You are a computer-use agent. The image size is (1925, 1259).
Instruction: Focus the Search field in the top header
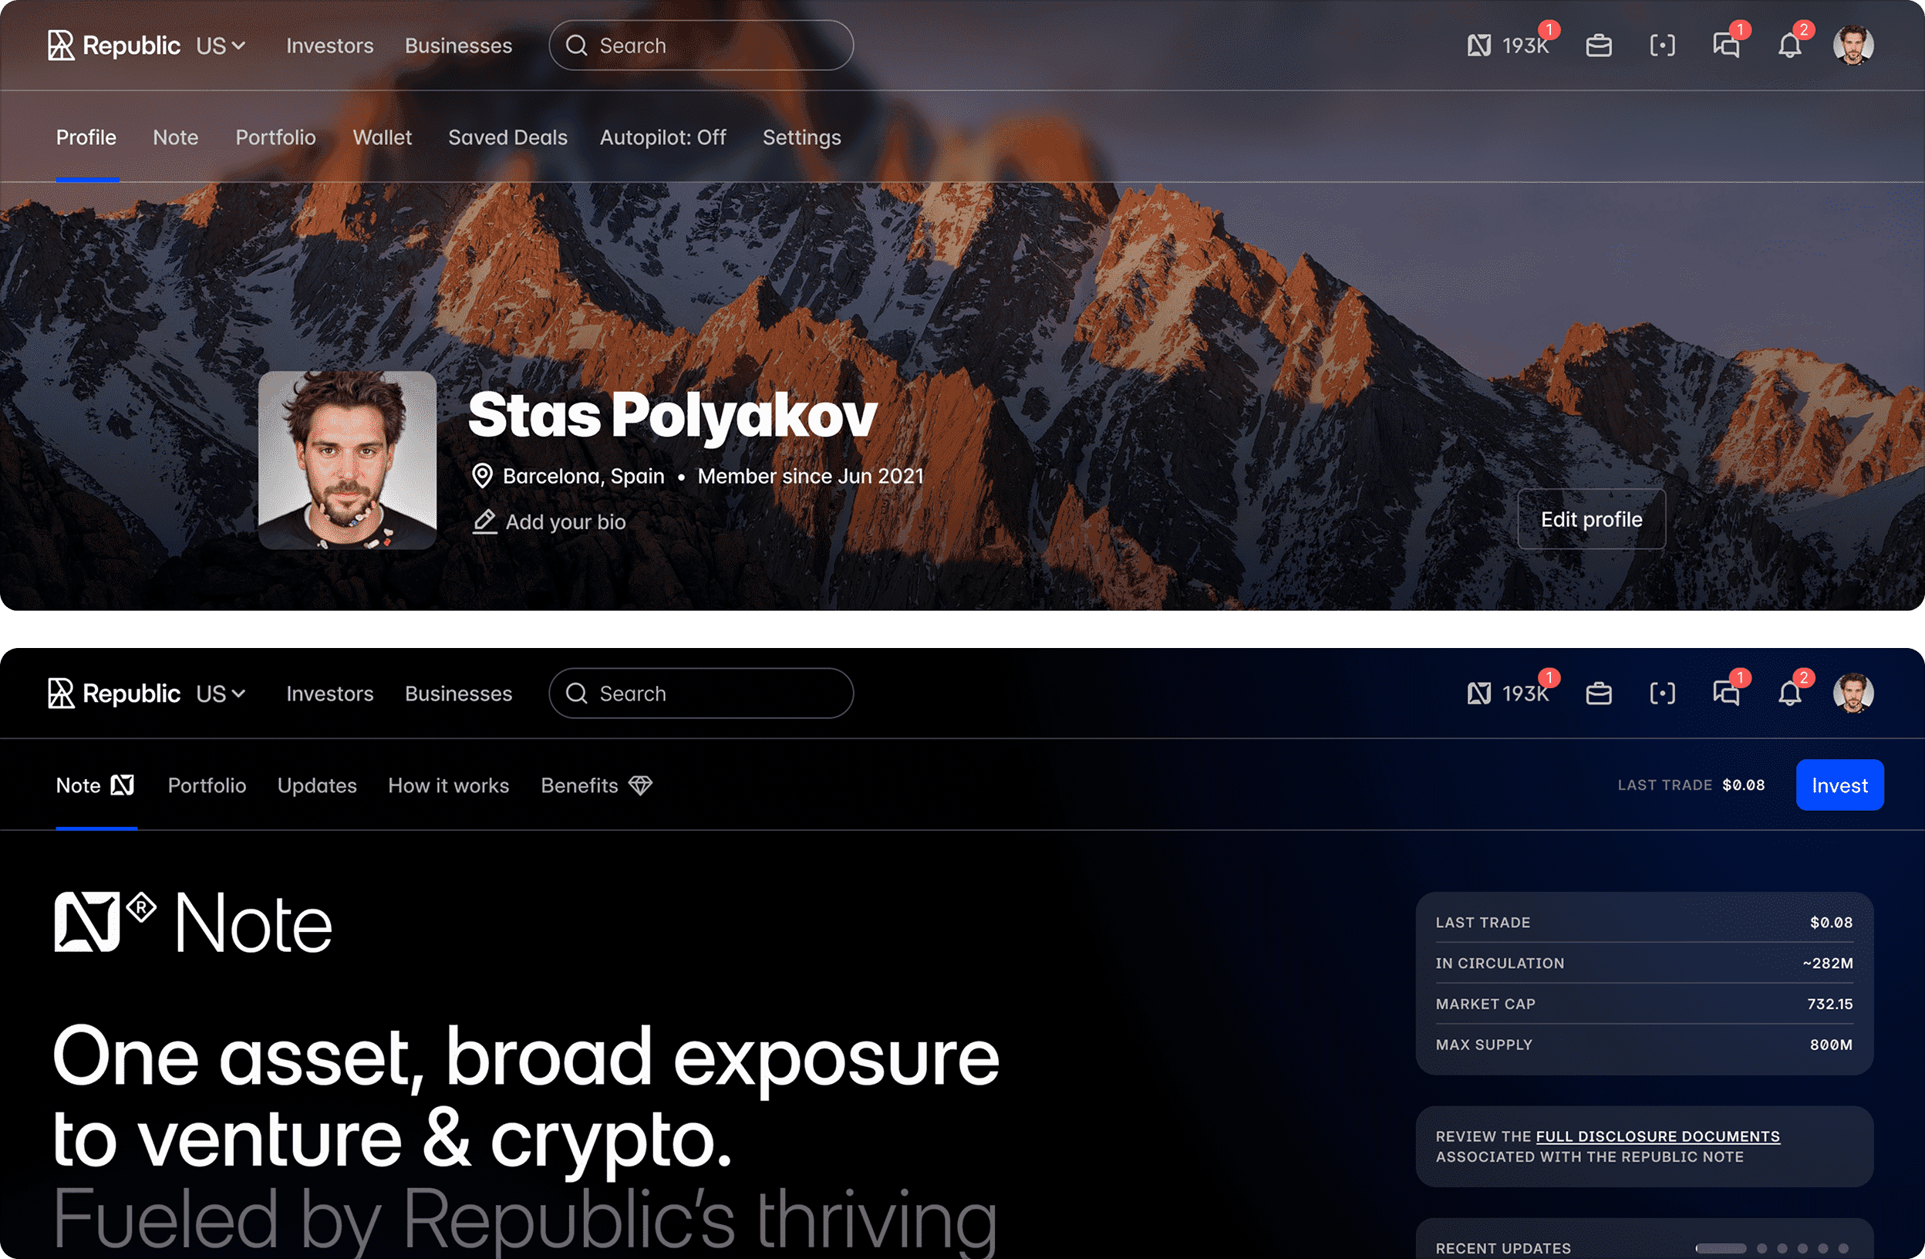701,46
